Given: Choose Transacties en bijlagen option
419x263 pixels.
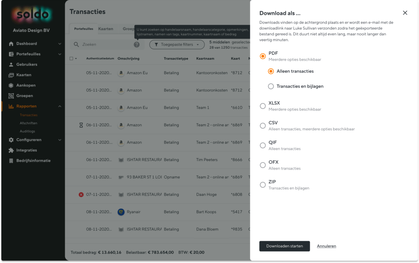Looking at the screenshot, I should [x=271, y=86].
